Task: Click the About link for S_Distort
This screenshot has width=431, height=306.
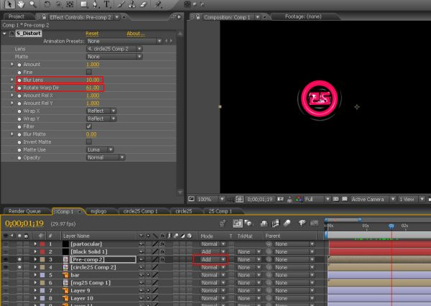Action: click(136, 33)
